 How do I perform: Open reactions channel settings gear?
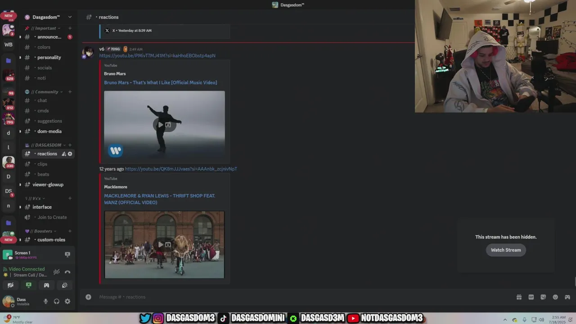(x=70, y=154)
